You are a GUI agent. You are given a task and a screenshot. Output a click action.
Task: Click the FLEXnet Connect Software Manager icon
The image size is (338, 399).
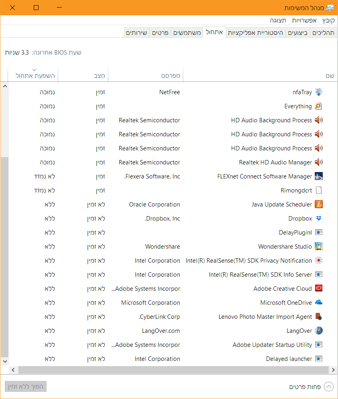coord(319,176)
